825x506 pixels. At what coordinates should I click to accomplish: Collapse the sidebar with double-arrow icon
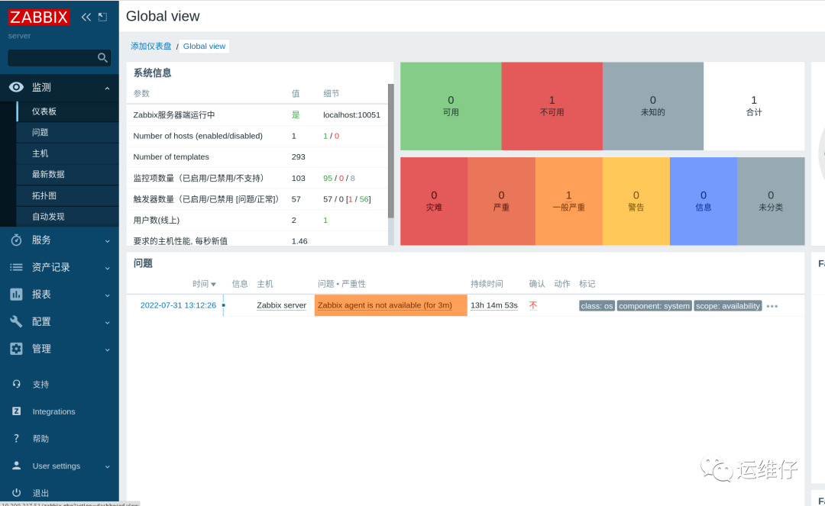86,17
